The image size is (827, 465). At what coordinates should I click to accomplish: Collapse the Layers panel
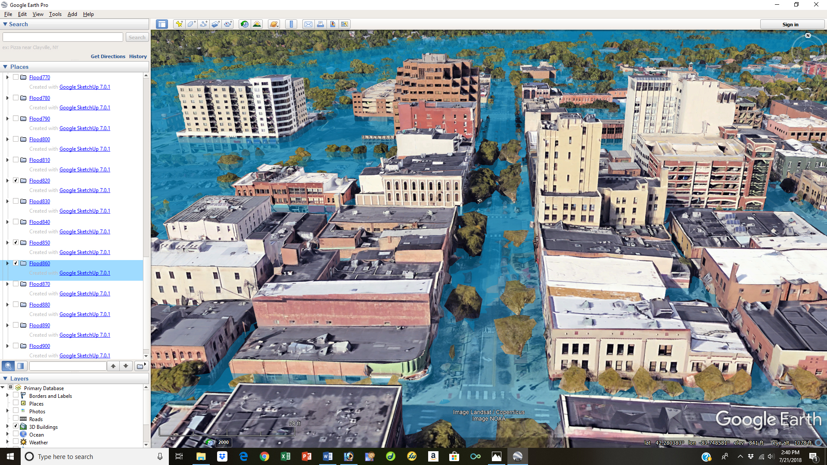[x=5, y=378]
